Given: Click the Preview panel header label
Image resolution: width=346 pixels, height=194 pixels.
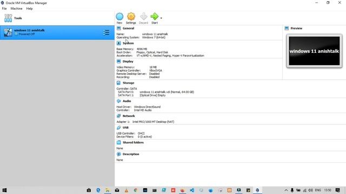Looking at the screenshot, I should coord(296,28).
